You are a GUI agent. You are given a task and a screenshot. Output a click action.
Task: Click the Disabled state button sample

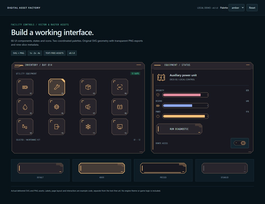[x=225, y=168]
